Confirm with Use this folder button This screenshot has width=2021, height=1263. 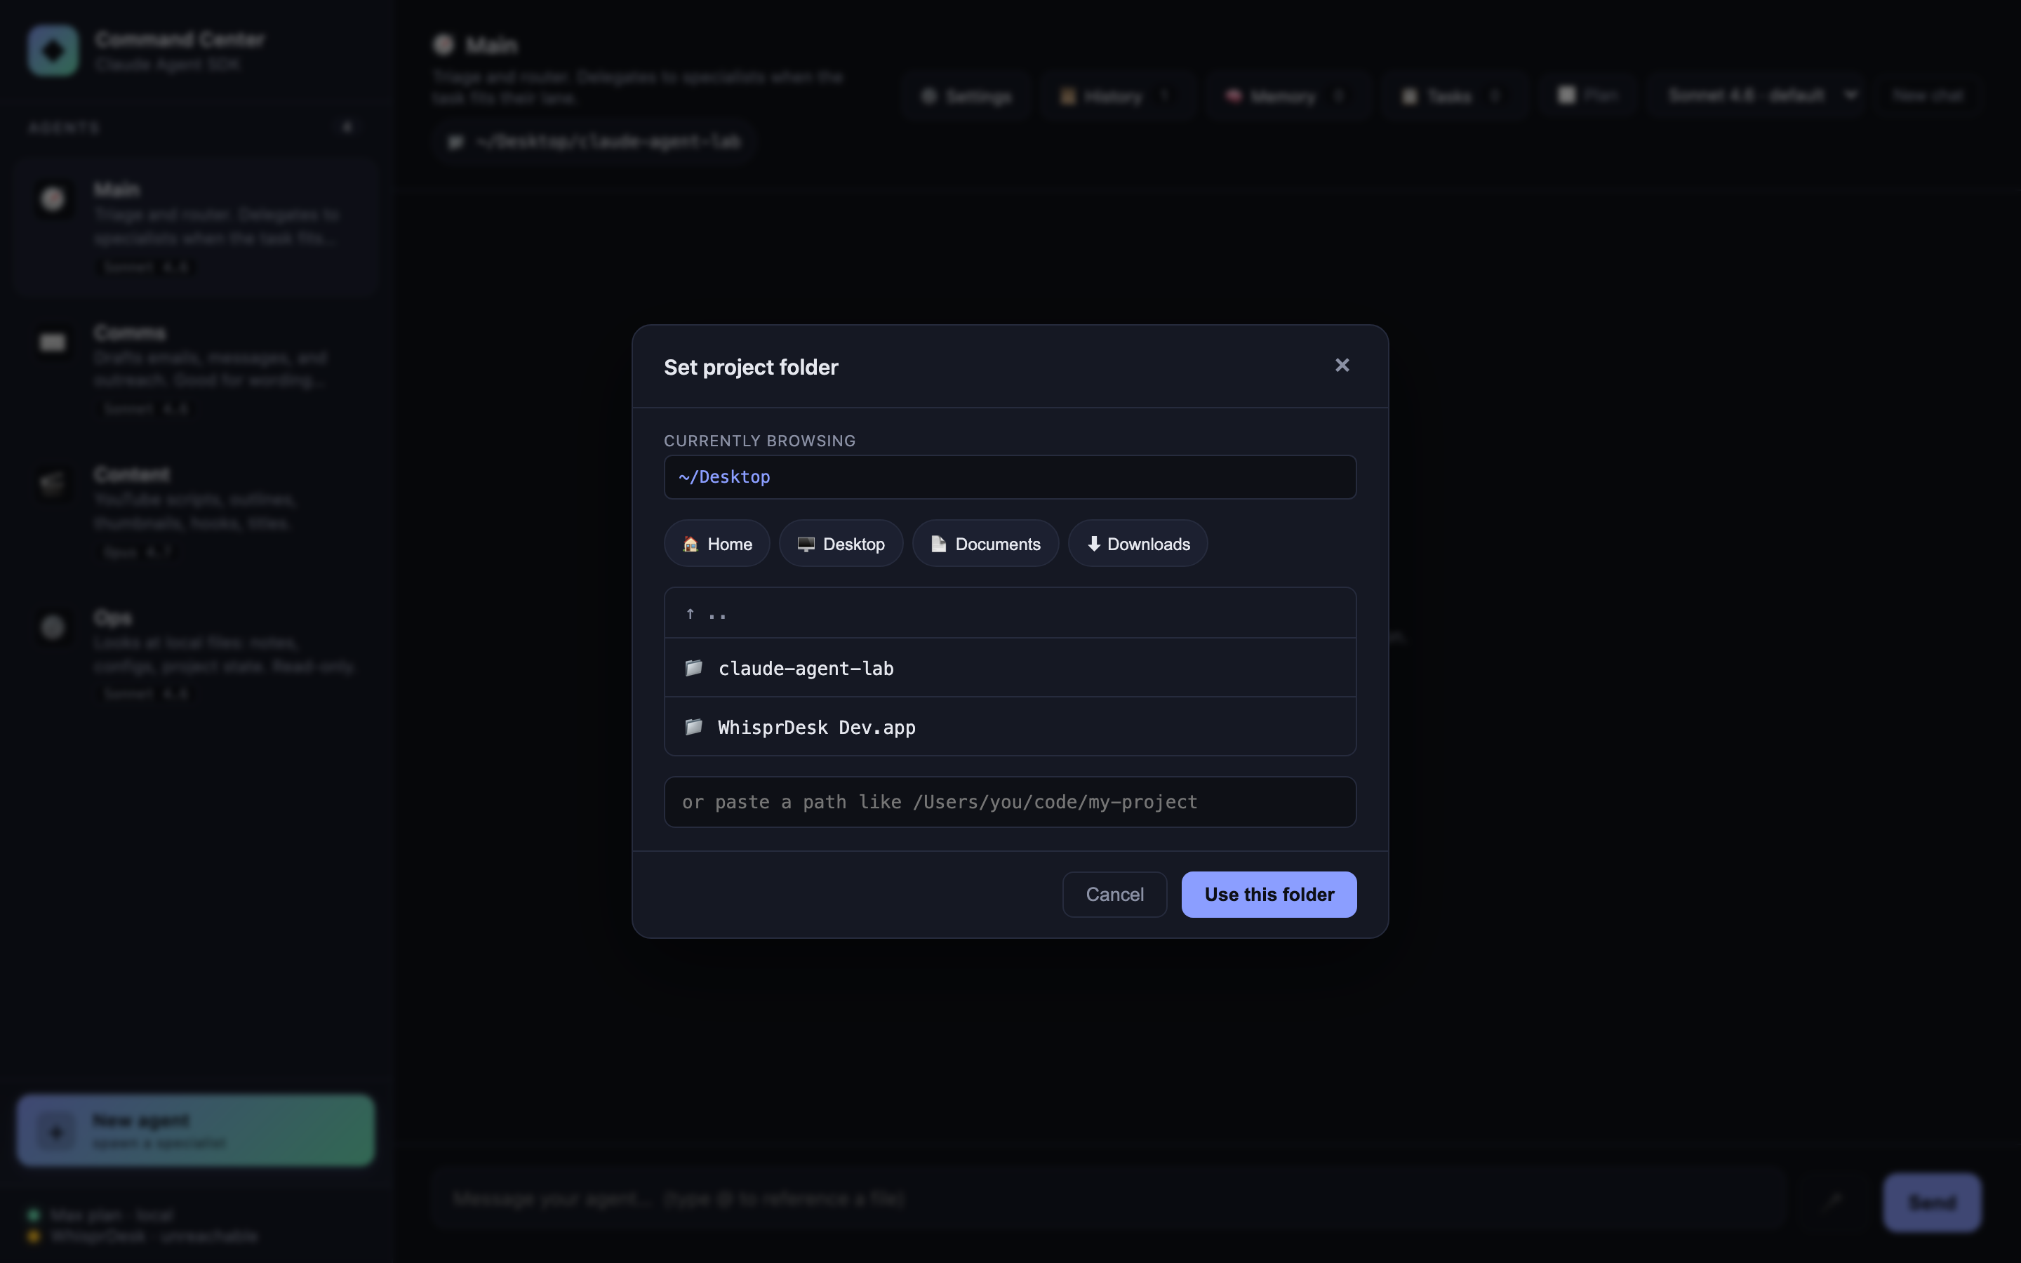pyautogui.click(x=1268, y=894)
